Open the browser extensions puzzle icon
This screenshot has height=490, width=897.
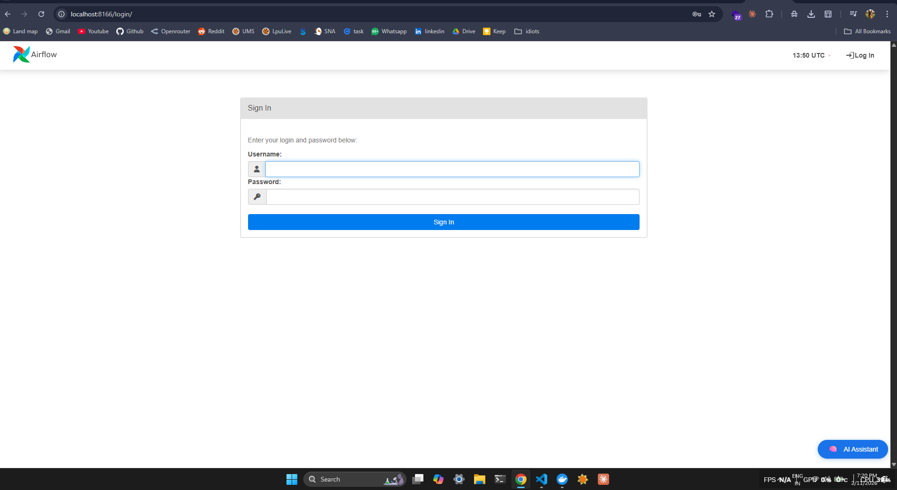[769, 14]
